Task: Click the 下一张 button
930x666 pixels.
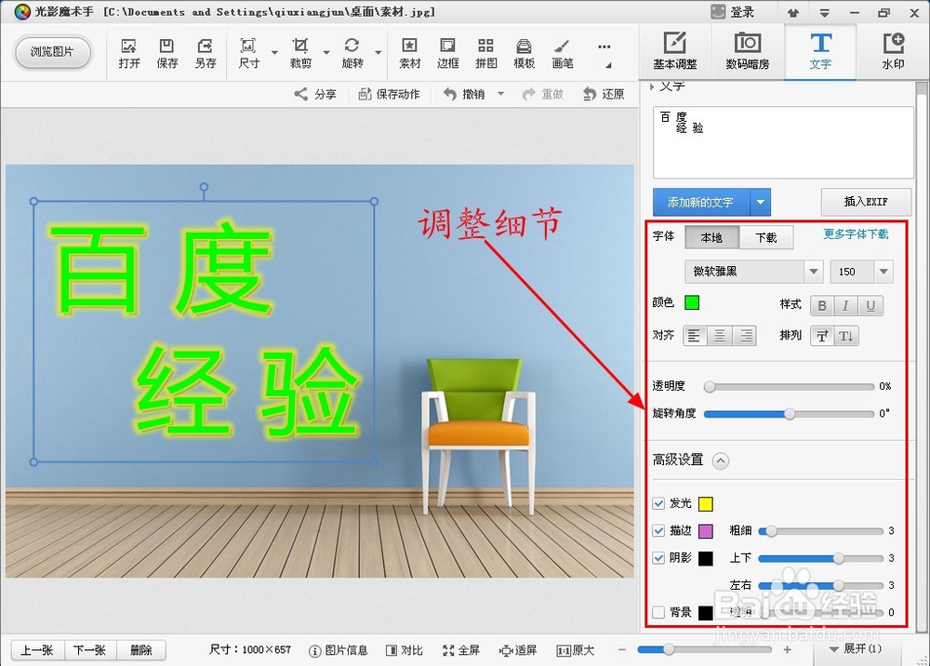Action: pos(89,650)
